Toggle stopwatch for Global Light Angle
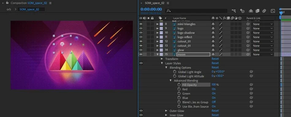The width and height of the screenshot is (291, 117). tap(175, 72)
